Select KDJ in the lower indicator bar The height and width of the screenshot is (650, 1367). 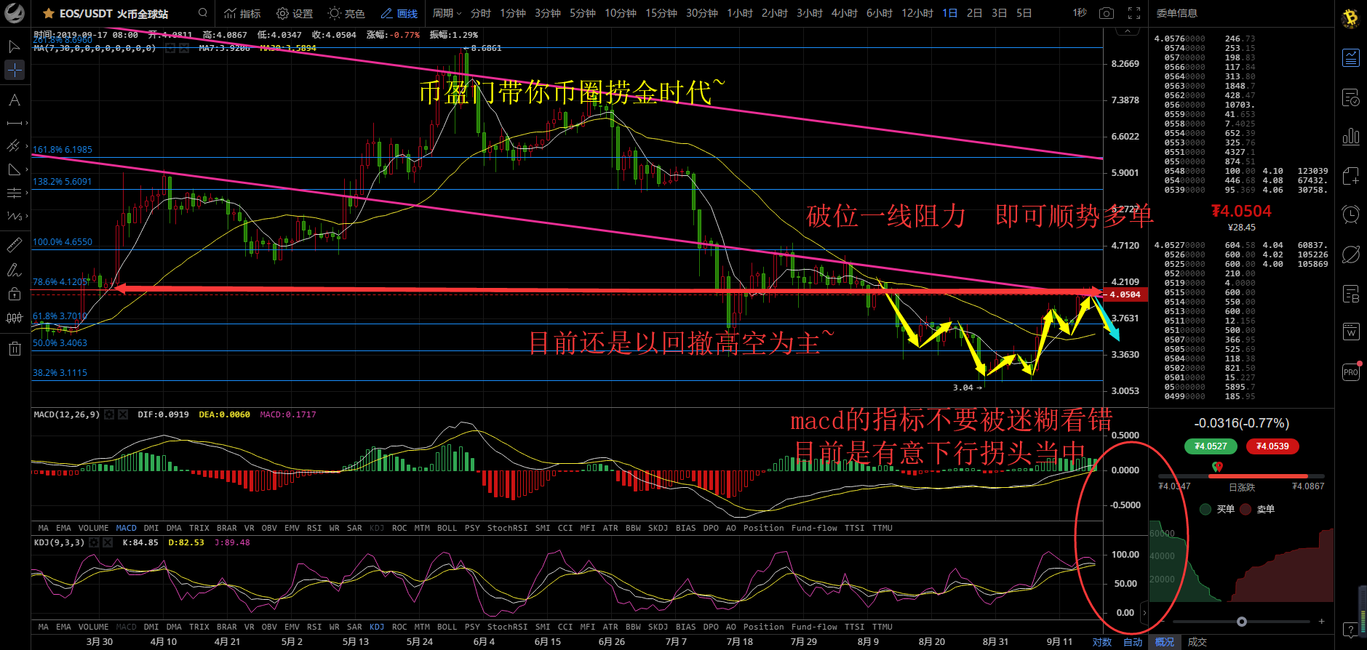click(x=377, y=627)
